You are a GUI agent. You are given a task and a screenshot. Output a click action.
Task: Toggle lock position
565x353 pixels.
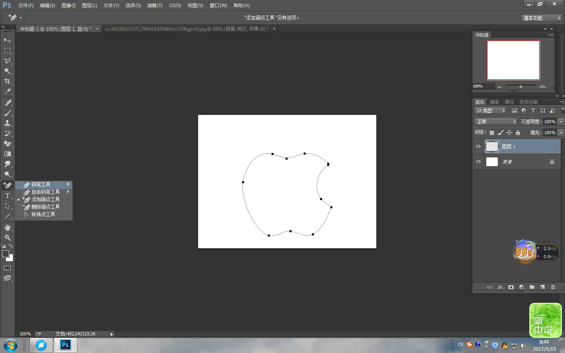(x=509, y=133)
